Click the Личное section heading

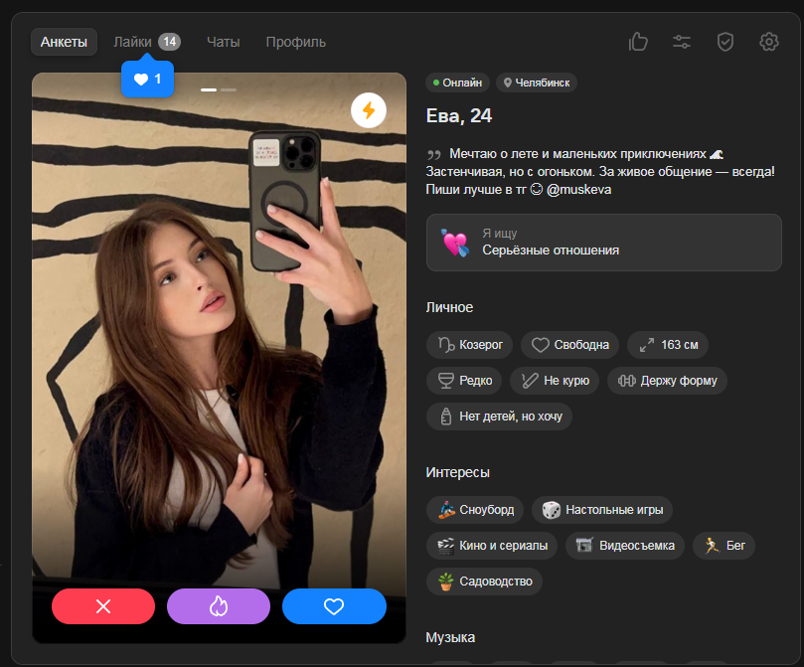tap(449, 307)
